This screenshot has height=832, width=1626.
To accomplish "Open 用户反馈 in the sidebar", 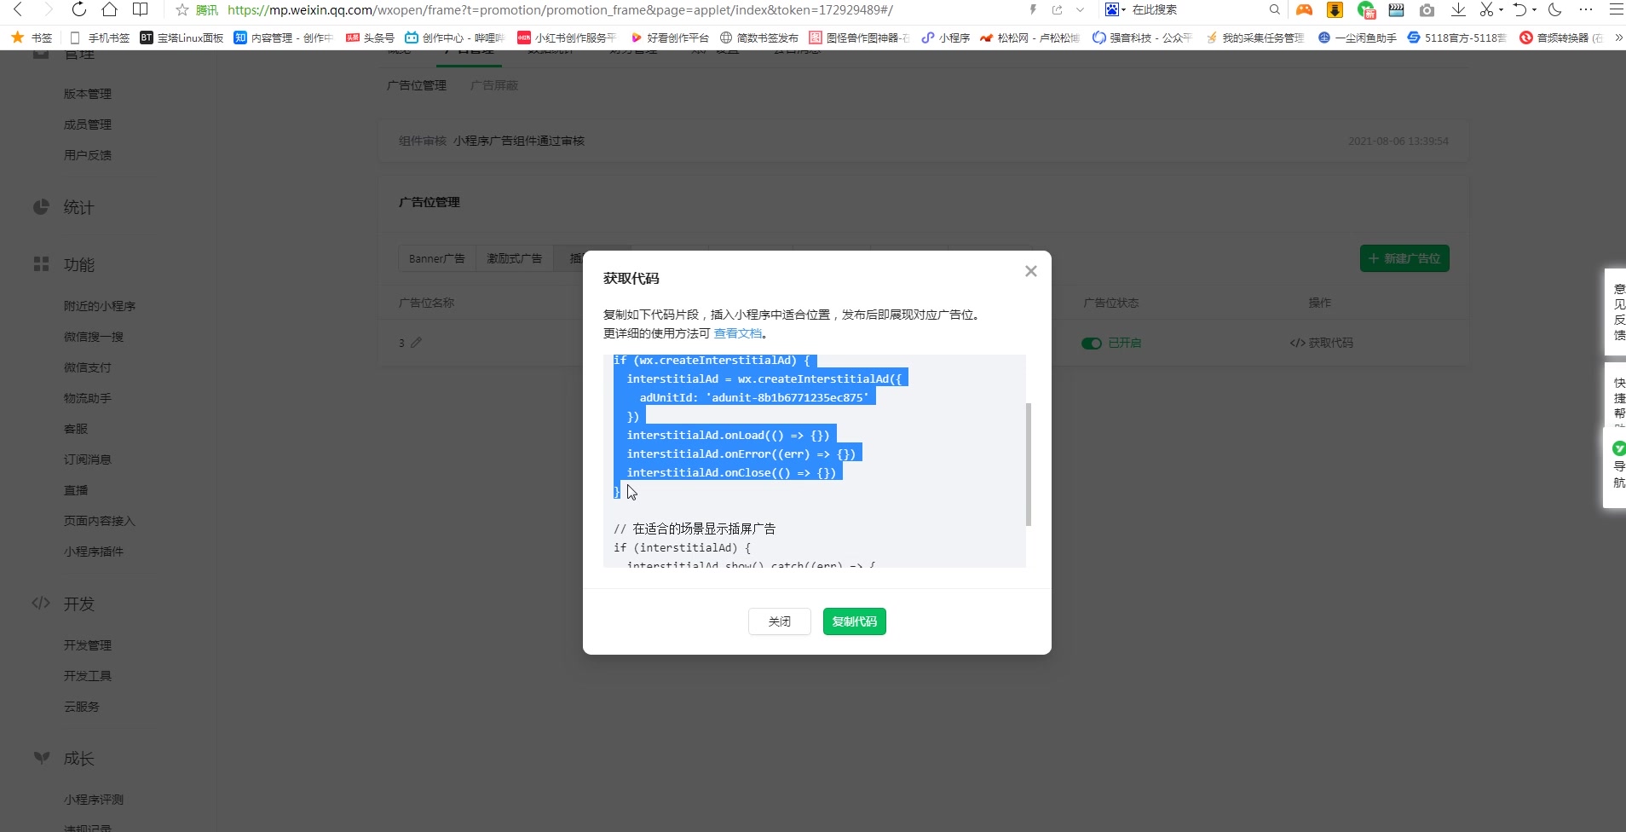I will pyautogui.click(x=88, y=155).
